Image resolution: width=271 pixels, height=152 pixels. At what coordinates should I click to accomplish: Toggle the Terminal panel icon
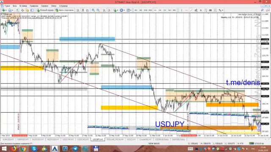(32, 10)
